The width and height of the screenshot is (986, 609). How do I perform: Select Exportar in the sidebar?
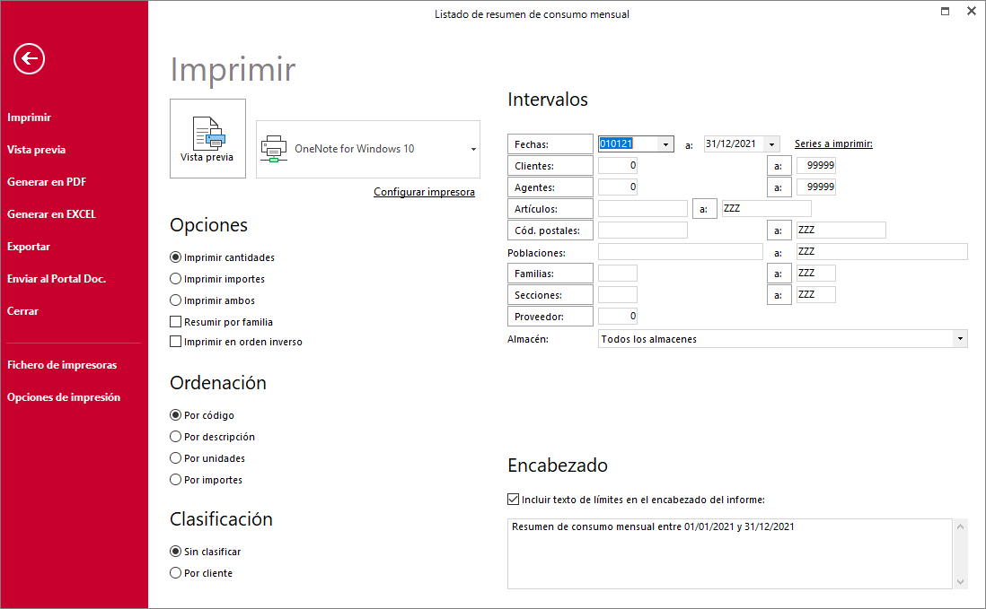[29, 247]
